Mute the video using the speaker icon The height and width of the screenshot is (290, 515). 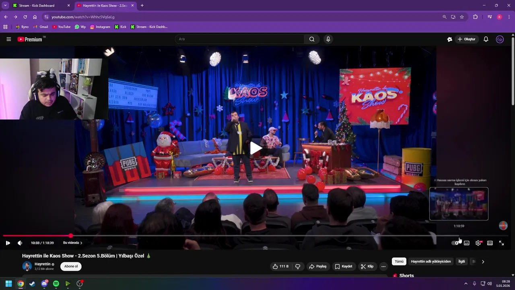click(x=20, y=243)
